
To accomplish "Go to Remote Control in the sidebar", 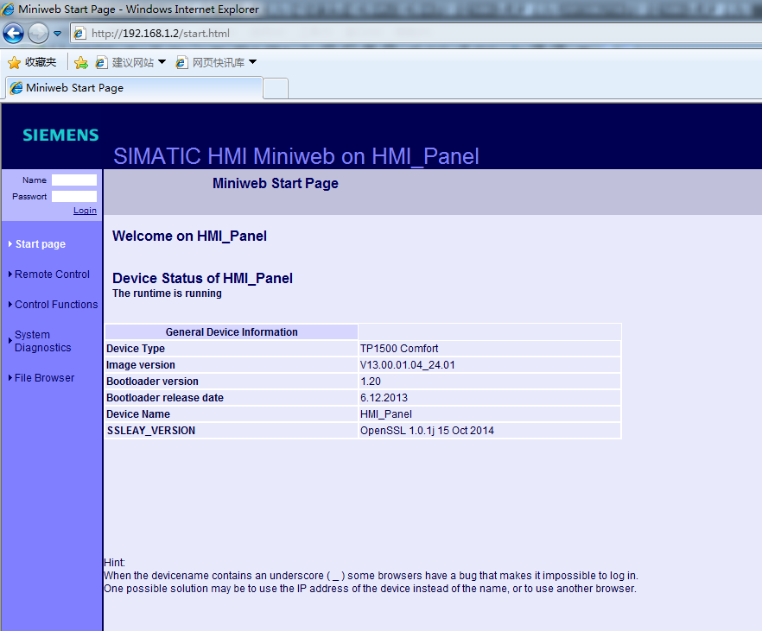I will click(x=52, y=274).
